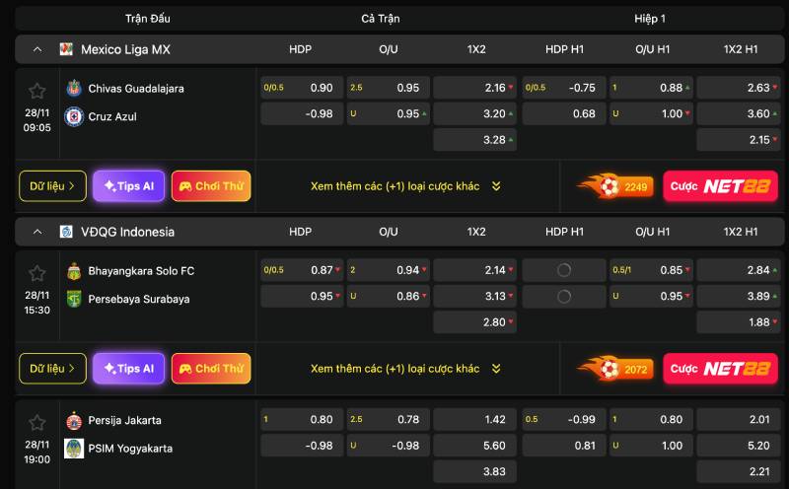Favorite the Chivas Guadalajara match star
This screenshot has width=789, height=489.
37,91
